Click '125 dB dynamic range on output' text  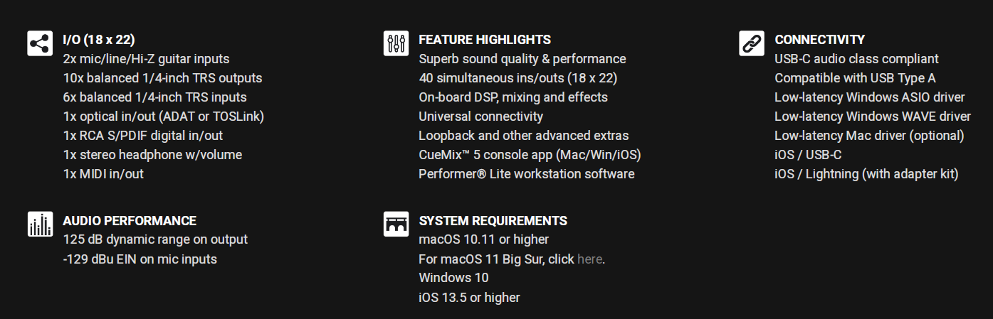coord(155,240)
